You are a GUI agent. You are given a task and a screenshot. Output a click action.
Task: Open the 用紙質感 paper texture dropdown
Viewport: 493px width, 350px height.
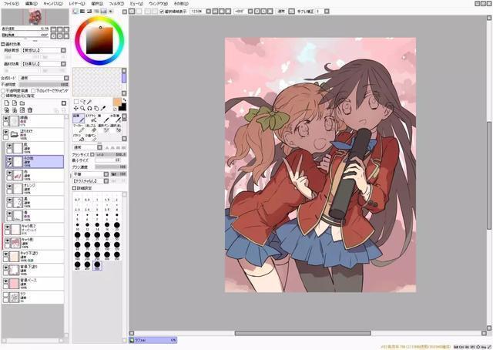63,50
